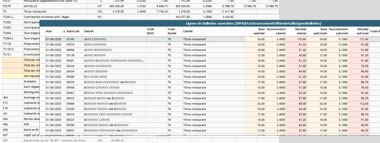Click salarié name BXXXXXXX LXXXXX
The width and height of the screenshot is (380, 143).
pos(97,120)
